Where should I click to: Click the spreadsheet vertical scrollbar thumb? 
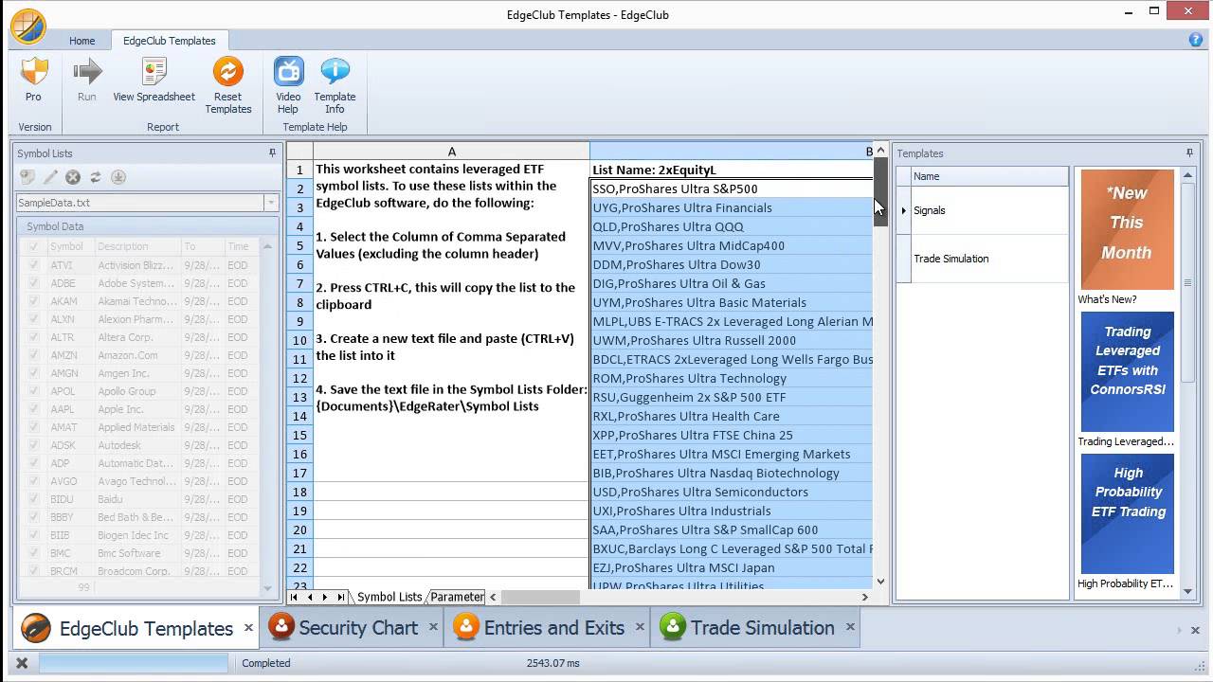(880, 192)
